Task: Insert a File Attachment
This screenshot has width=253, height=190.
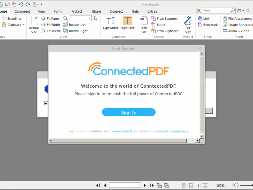Action: (238, 19)
